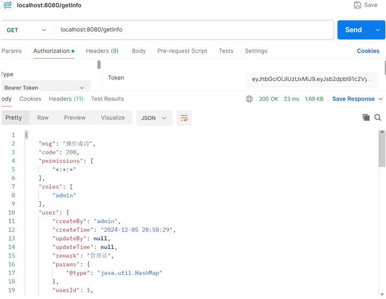
Task: Click the request URL input field
Action: pyautogui.click(x=193, y=30)
